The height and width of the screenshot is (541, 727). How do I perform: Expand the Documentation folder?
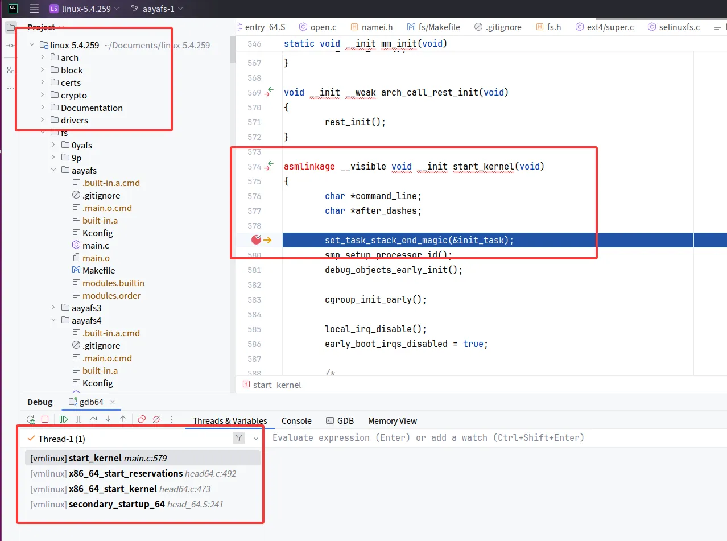click(x=43, y=108)
